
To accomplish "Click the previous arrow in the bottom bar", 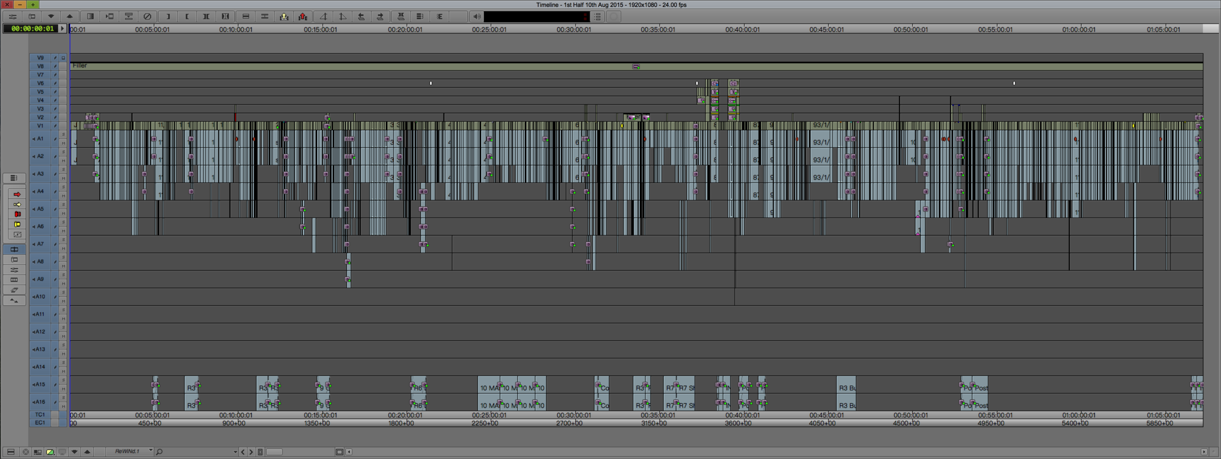I will (x=243, y=452).
